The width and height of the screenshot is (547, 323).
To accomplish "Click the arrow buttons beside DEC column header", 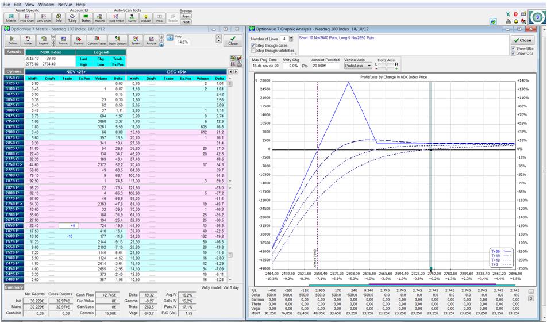I will (x=233, y=71).
